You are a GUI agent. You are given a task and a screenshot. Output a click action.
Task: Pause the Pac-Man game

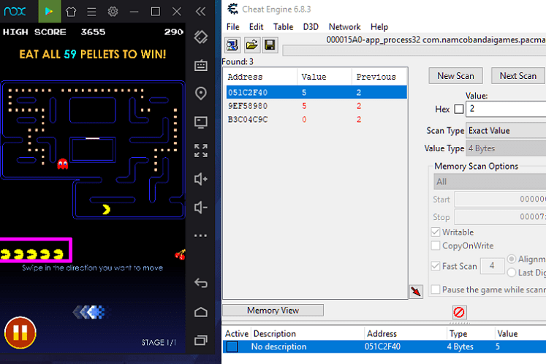[20, 333]
